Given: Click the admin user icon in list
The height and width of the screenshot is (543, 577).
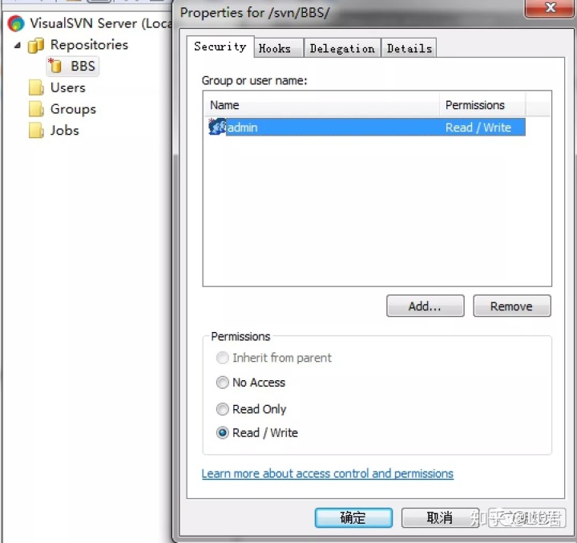Looking at the screenshot, I should [x=217, y=127].
